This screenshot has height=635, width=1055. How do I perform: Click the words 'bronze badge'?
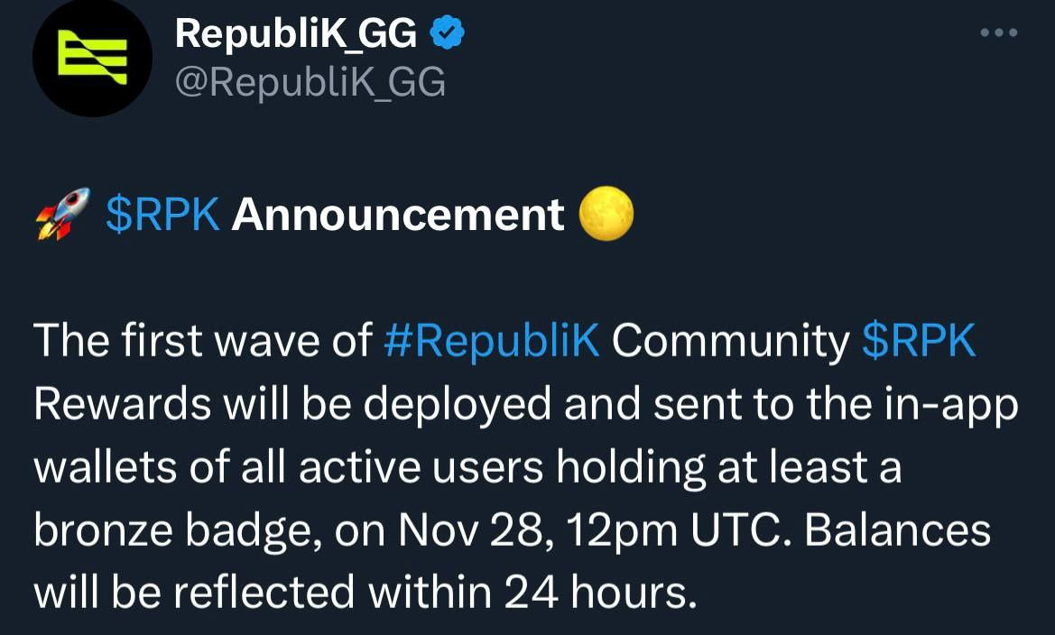click(x=173, y=531)
